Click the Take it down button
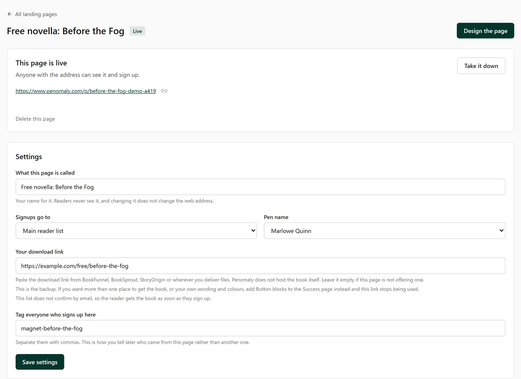 pos(481,66)
